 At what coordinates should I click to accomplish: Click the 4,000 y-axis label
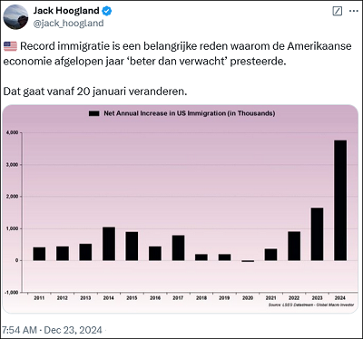12,132
